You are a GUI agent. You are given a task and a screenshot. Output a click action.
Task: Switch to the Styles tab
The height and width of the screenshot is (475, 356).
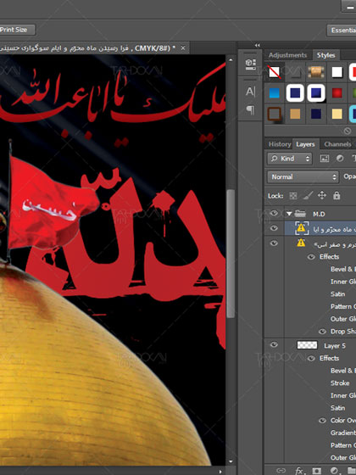(x=325, y=55)
